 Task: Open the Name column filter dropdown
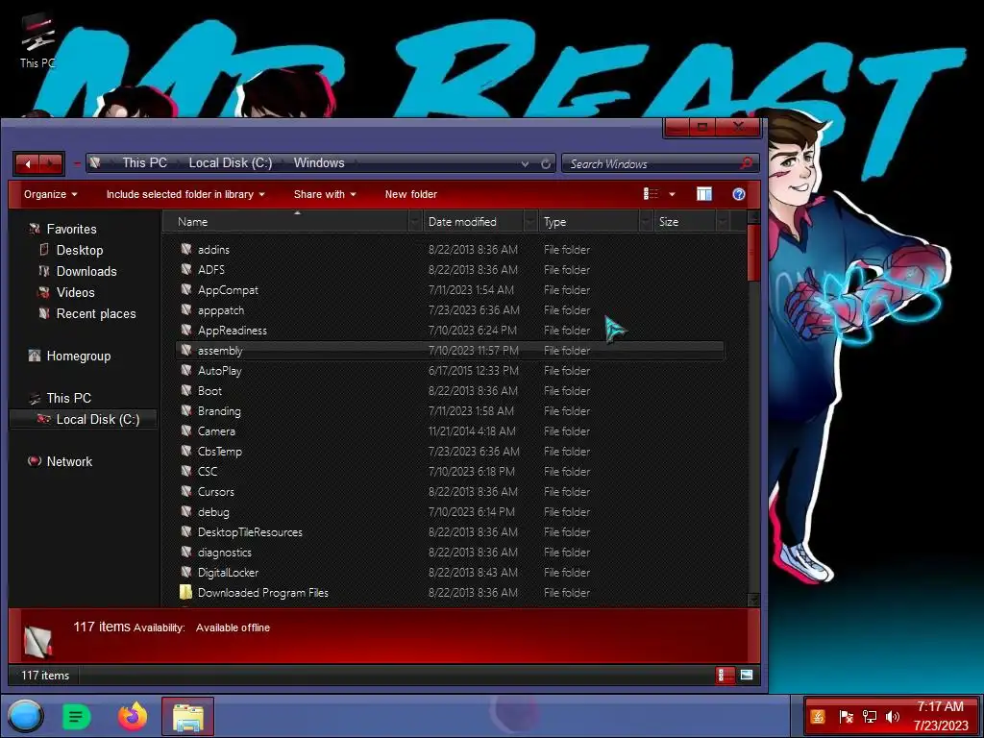[x=415, y=222]
